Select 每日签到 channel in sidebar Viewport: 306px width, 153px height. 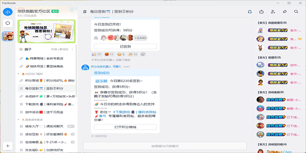[46, 88]
